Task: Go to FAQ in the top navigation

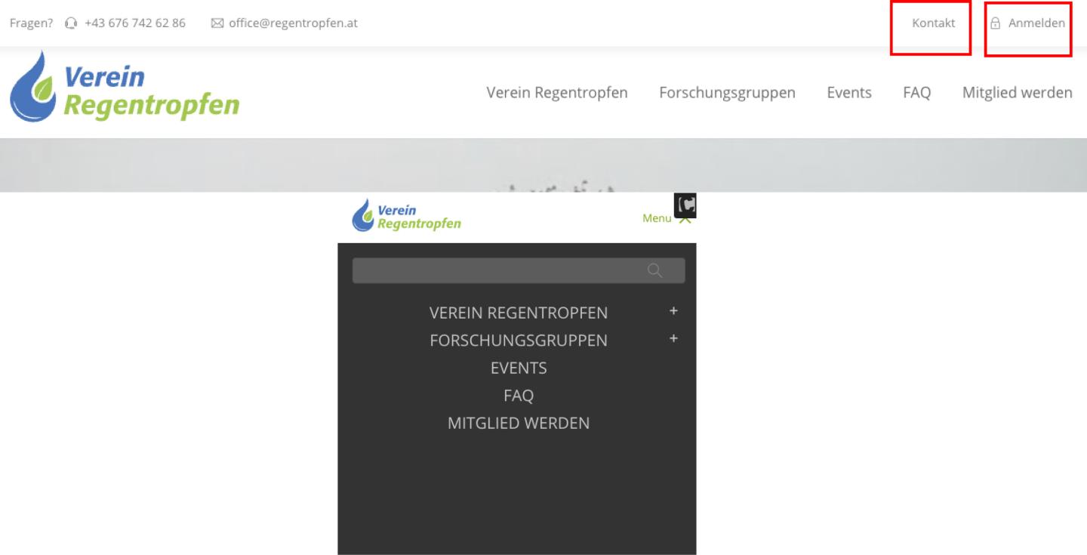Action: click(x=916, y=93)
